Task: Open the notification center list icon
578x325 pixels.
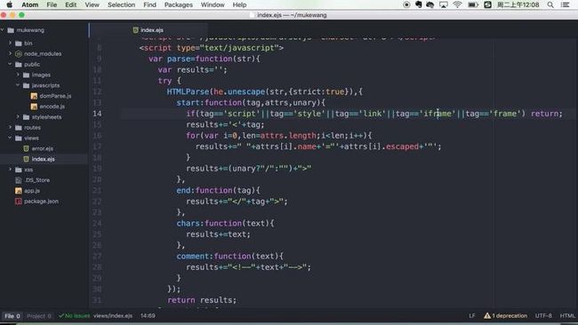Action: point(565,4)
